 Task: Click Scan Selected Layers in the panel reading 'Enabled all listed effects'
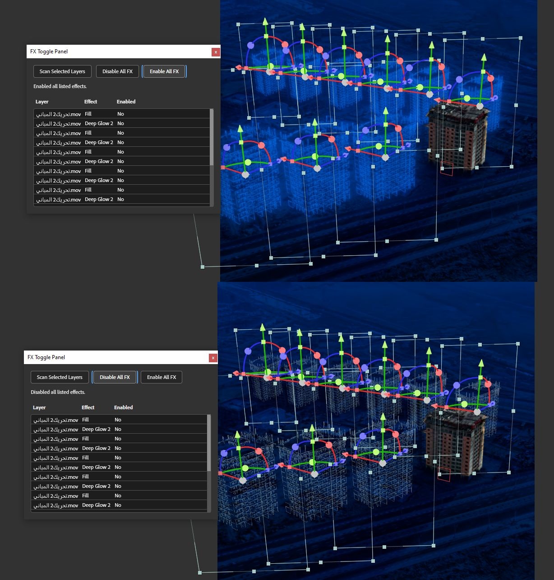coord(62,71)
